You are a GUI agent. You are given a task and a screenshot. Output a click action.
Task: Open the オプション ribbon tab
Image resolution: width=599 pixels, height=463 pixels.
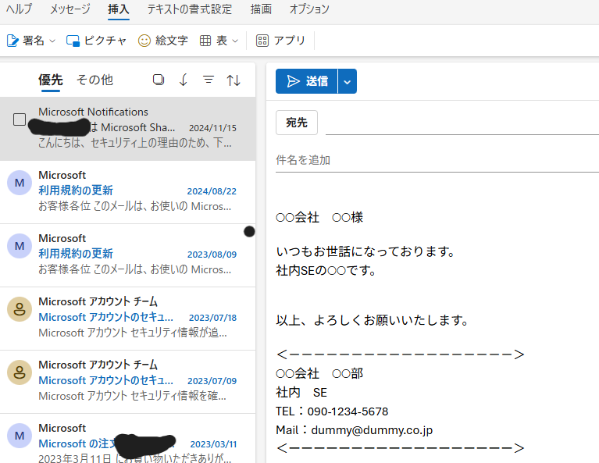pyautogui.click(x=309, y=9)
